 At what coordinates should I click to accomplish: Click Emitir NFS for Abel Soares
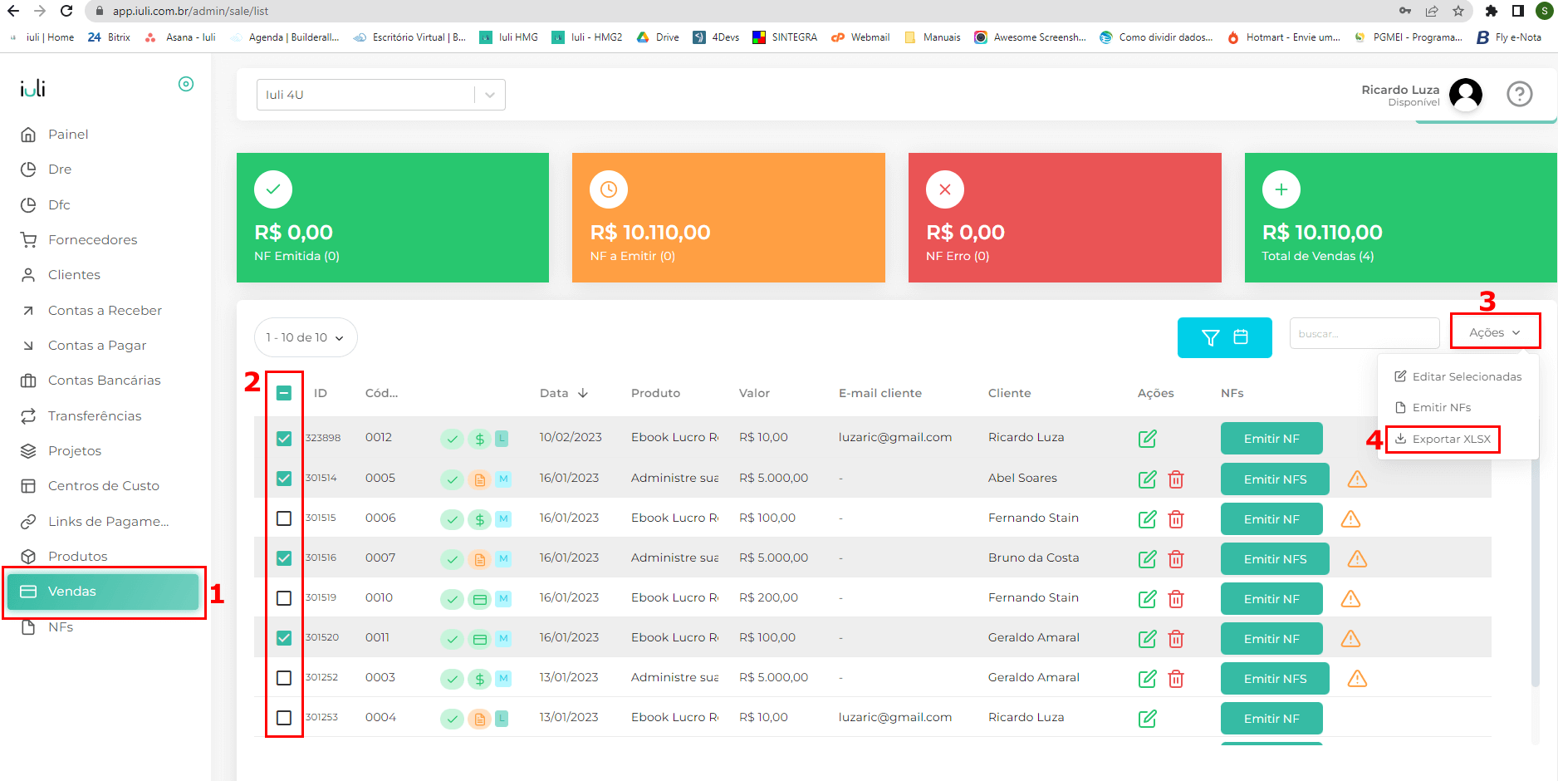pyautogui.click(x=1275, y=479)
